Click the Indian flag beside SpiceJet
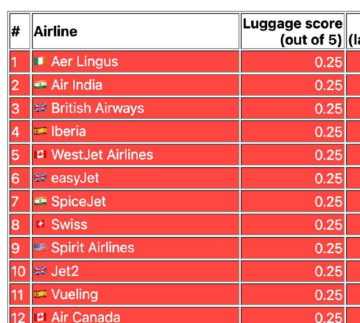 coord(40,201)
